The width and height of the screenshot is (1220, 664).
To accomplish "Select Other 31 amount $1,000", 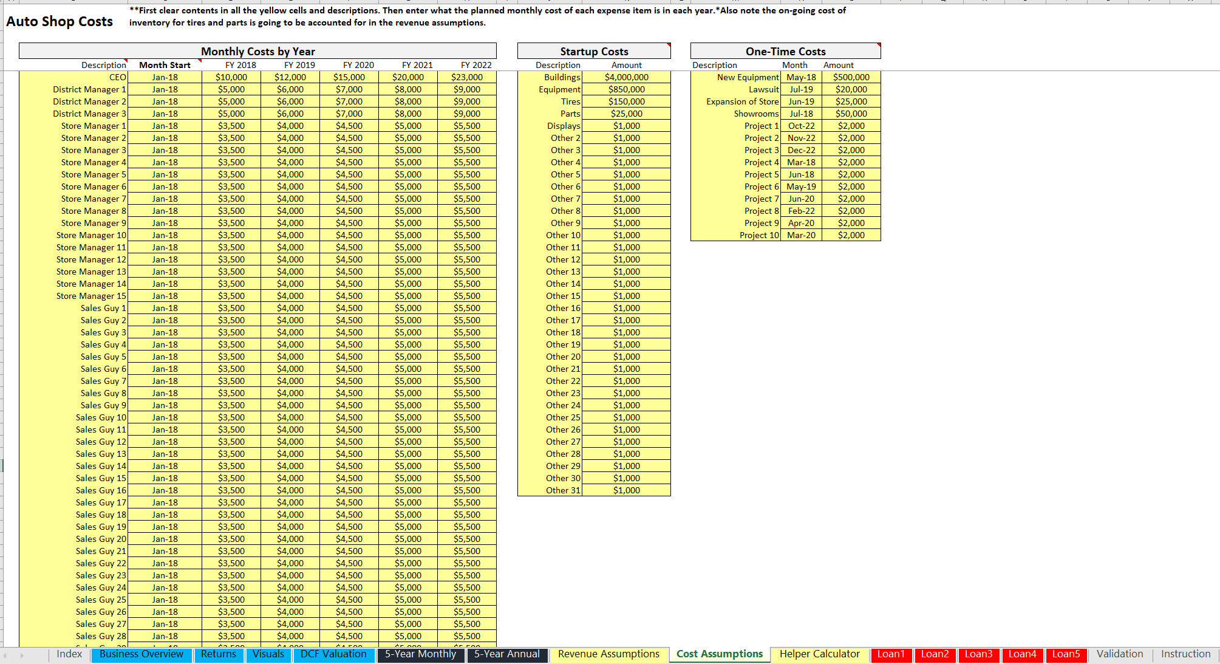I will tap(626, 490).
